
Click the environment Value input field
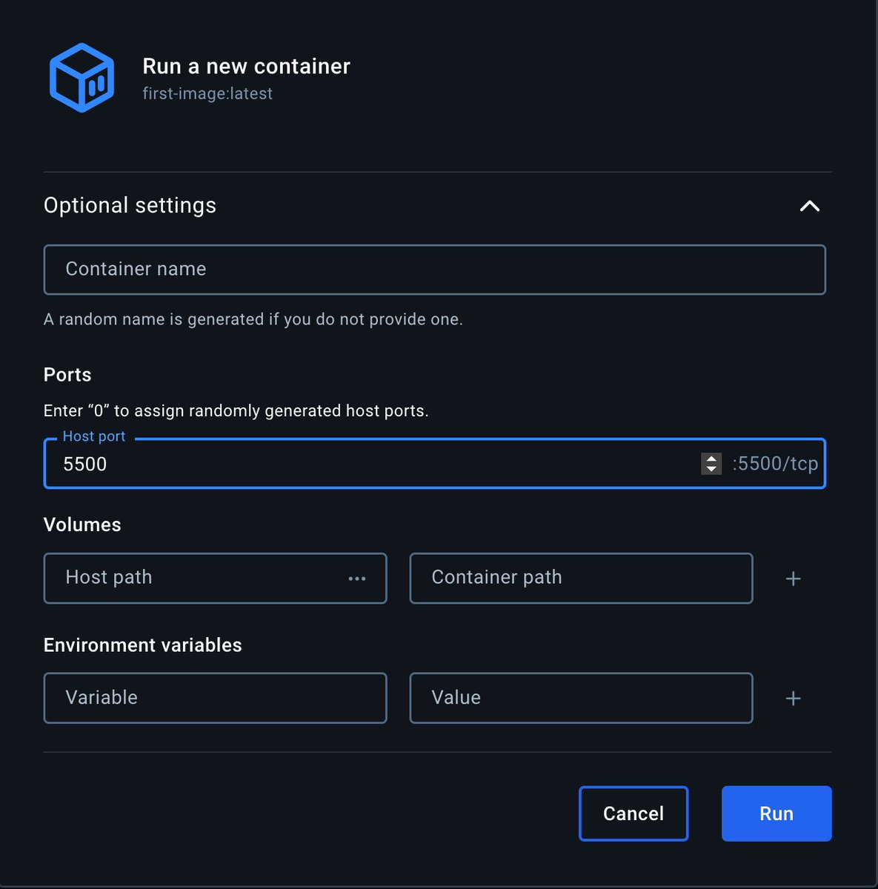coord(581,698)
